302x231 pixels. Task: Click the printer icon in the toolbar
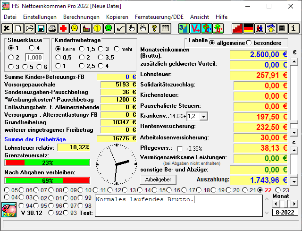tap(52, 28)
